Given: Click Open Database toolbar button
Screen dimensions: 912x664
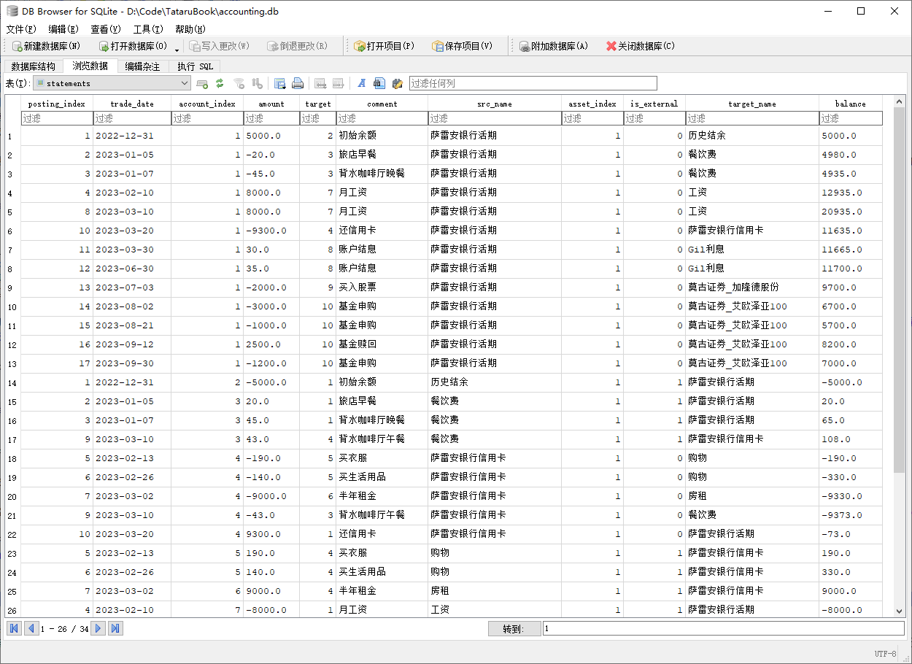Looking at the screenshot, I should click(x=134, y=46).
